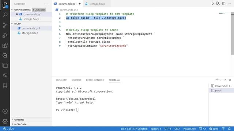Split the editor right

pyautogui.click(x=224, y=4)
